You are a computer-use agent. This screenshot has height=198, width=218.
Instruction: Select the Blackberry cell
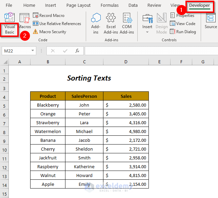48,105
